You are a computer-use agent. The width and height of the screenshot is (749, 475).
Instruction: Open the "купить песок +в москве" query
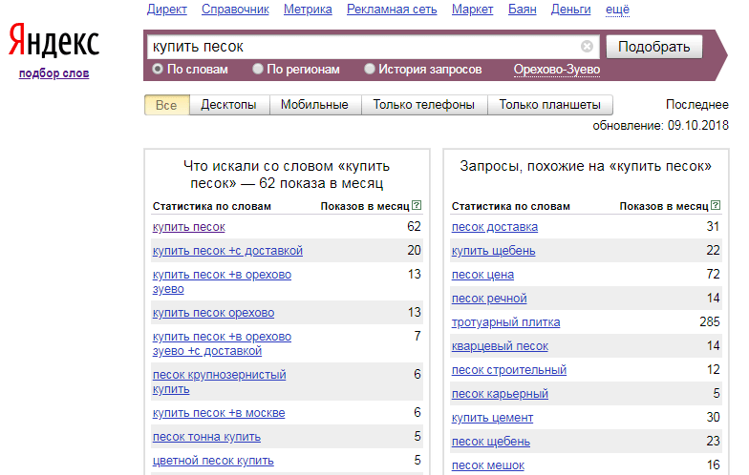[x=219, y=413]
